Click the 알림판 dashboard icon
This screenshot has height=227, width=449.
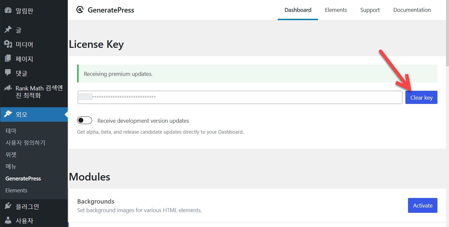click(x=8, y=10)
